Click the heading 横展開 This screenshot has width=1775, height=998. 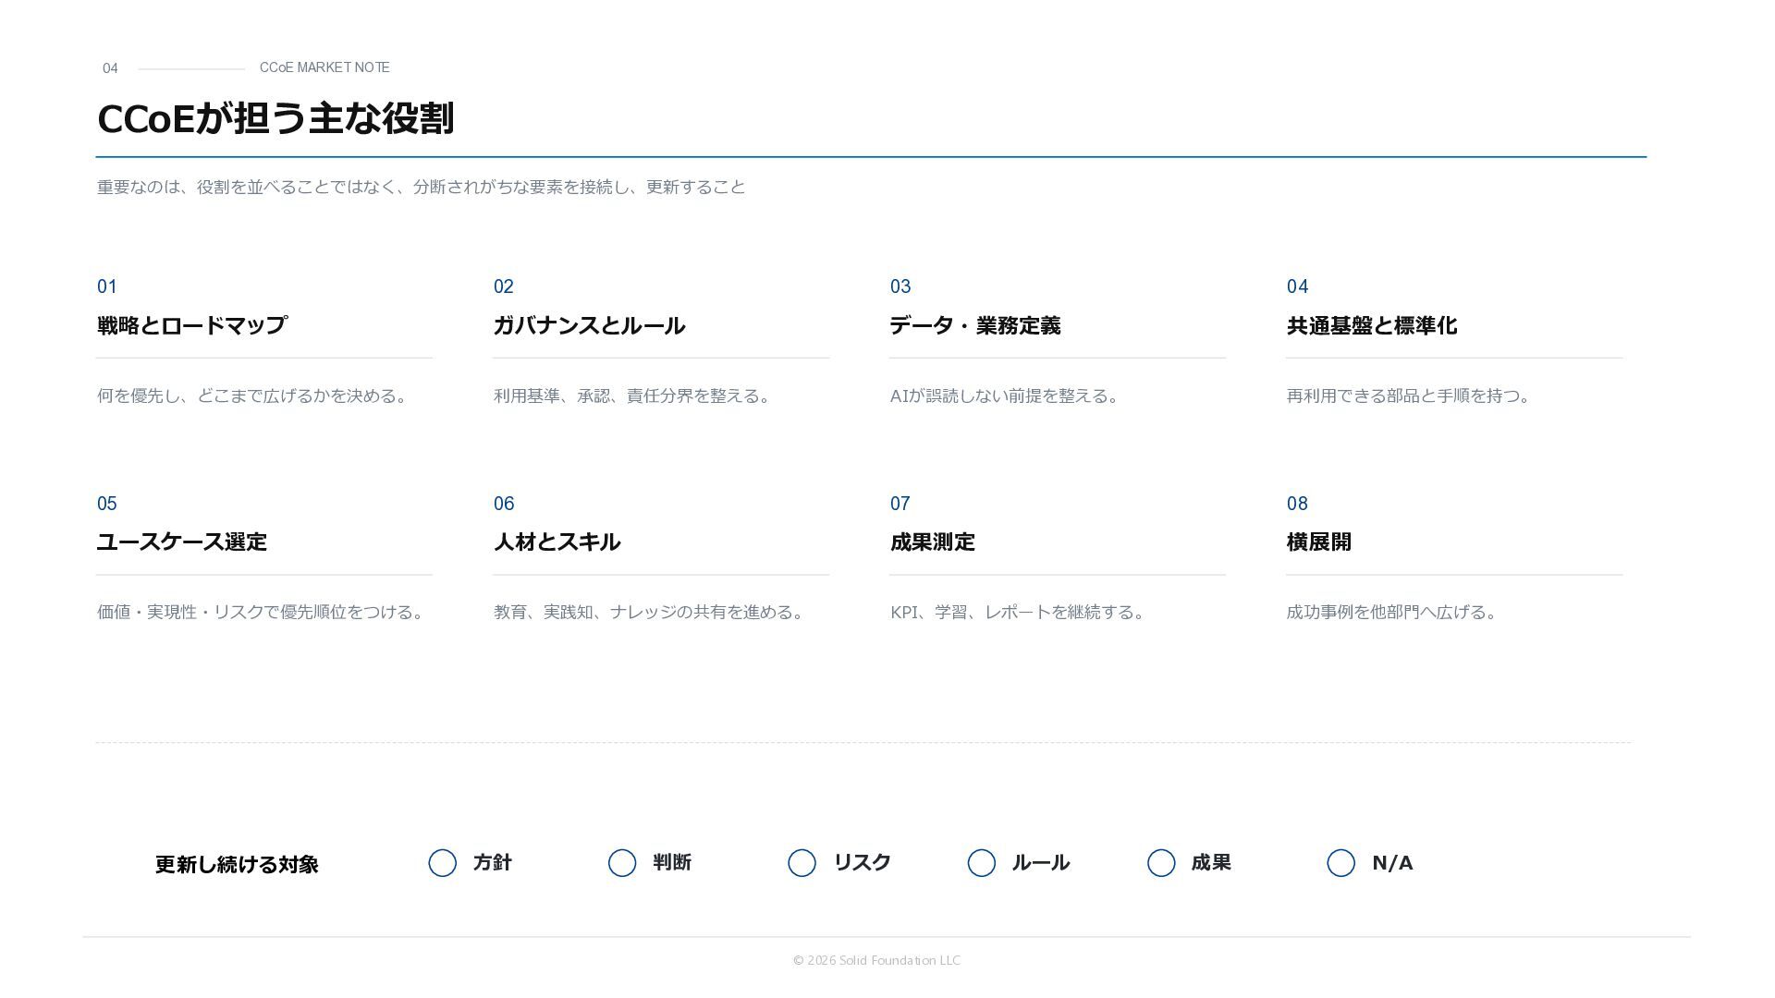1319,542
